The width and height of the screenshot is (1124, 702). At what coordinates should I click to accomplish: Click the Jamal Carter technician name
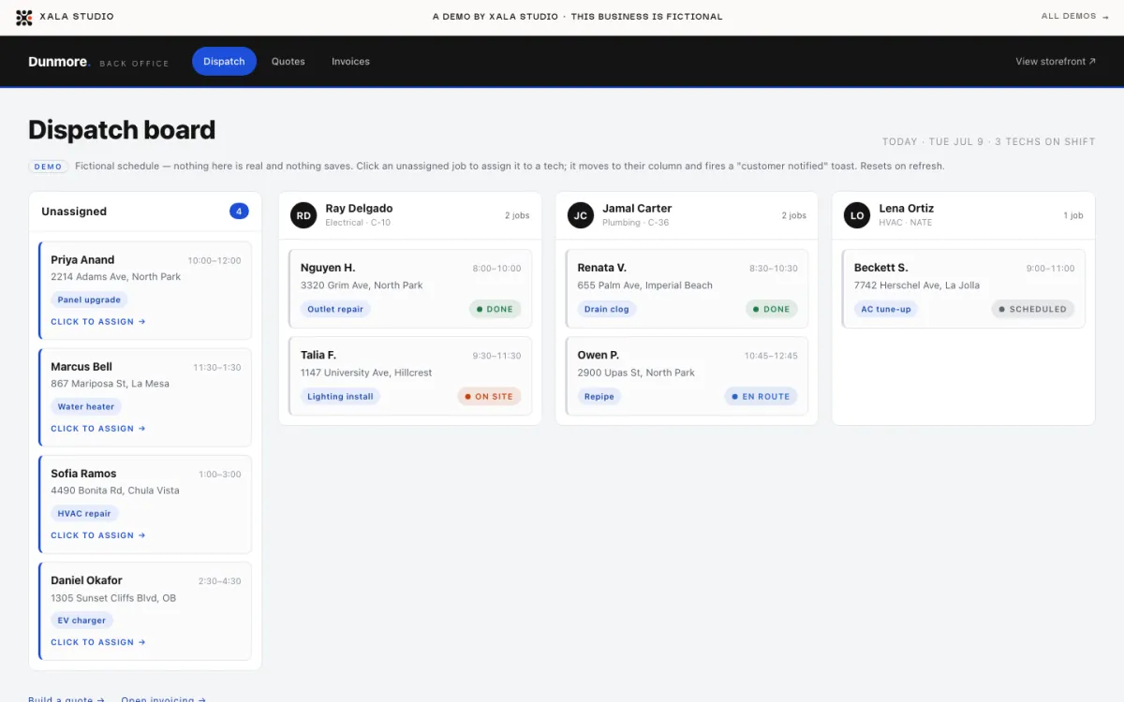tap(637, 209)
